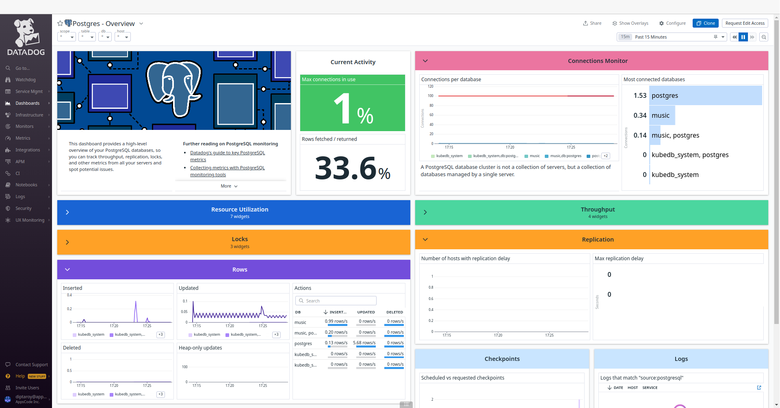Image resolution: width=780 pixels, height=408 pixels.
Task: Open the Configure gear icon
Action: [x=662, y=23]
